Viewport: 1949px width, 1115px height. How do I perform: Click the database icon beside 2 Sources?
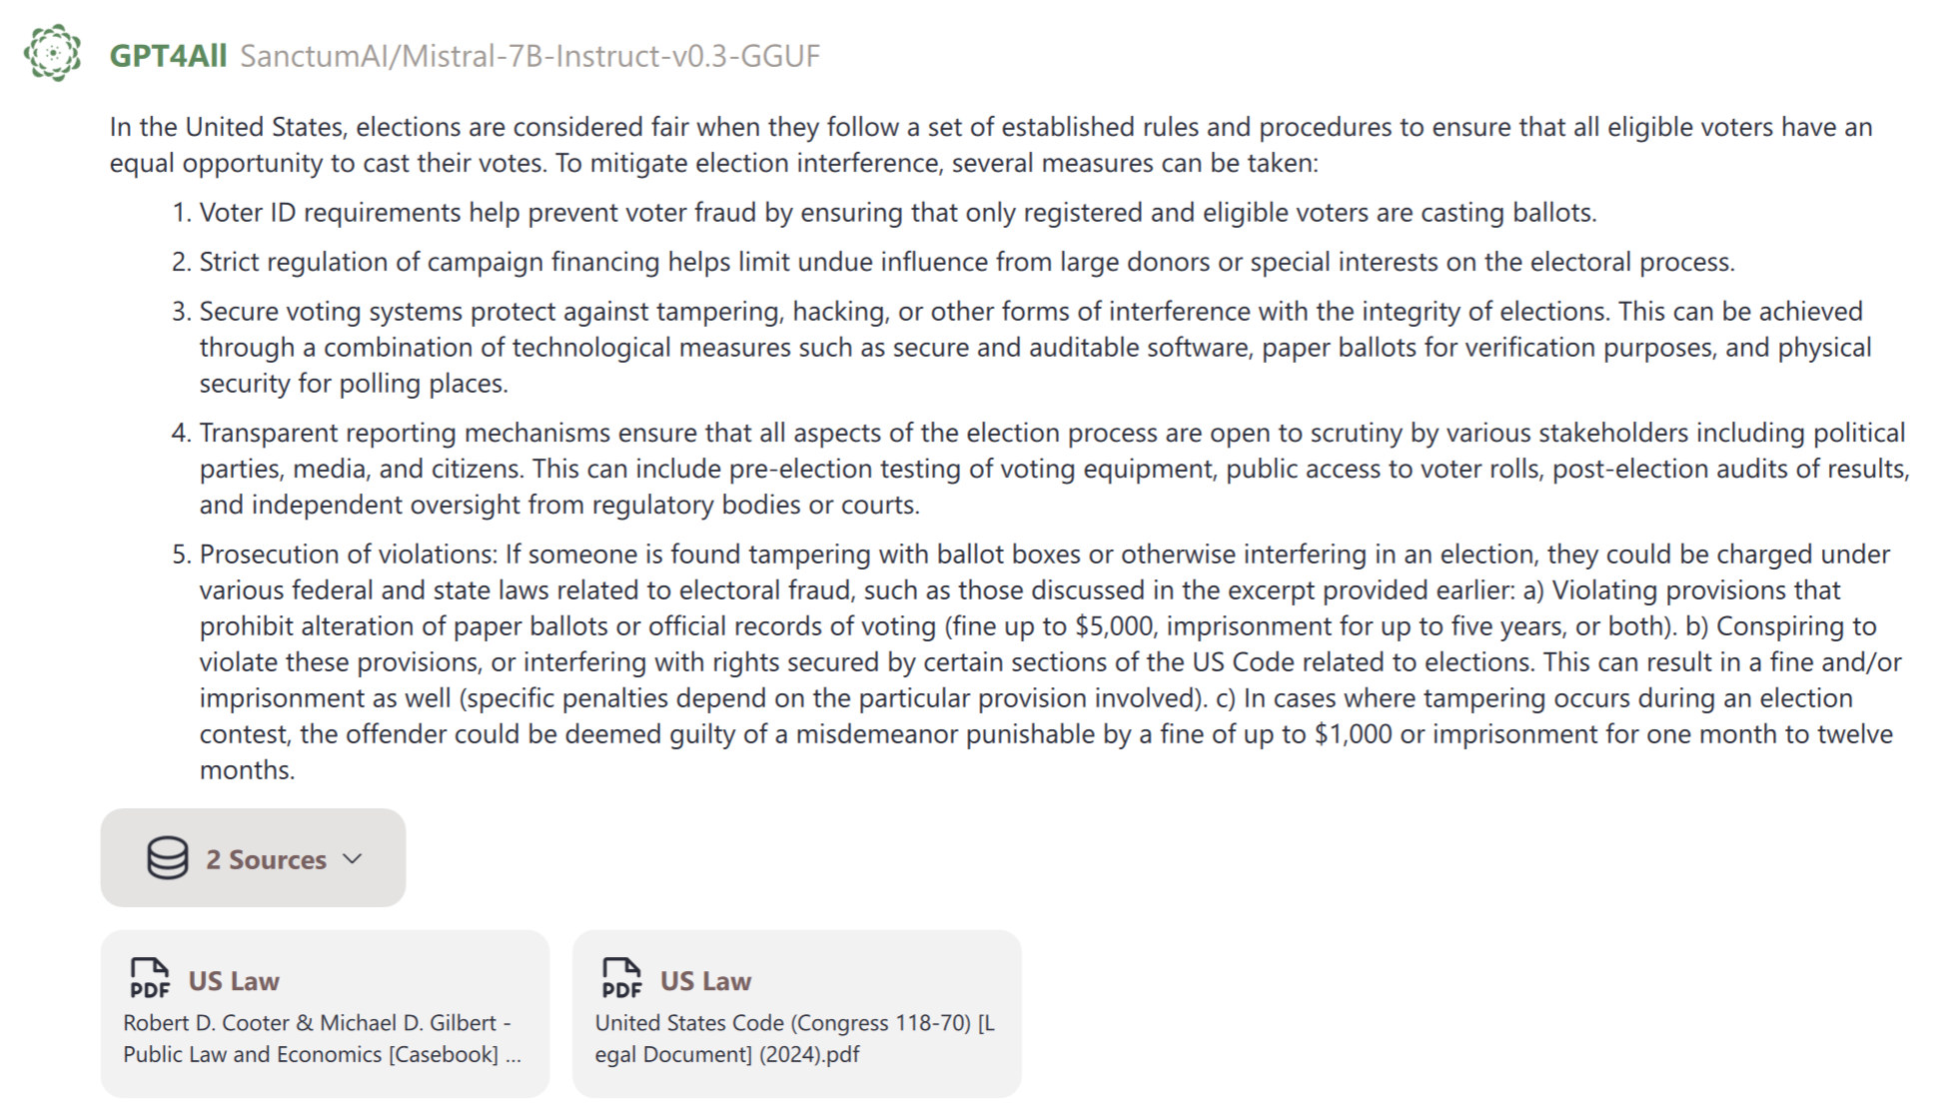(x=167, y=858)
